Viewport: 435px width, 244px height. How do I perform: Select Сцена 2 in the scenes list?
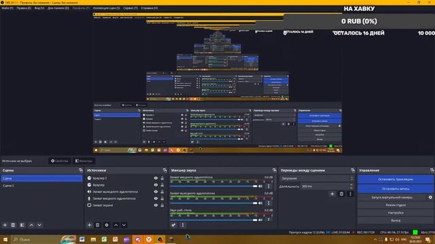(41, 186)
